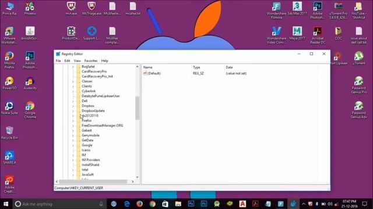
Task: Select the McTriage.exe desktop icon
Action: (x=92, y=9)
